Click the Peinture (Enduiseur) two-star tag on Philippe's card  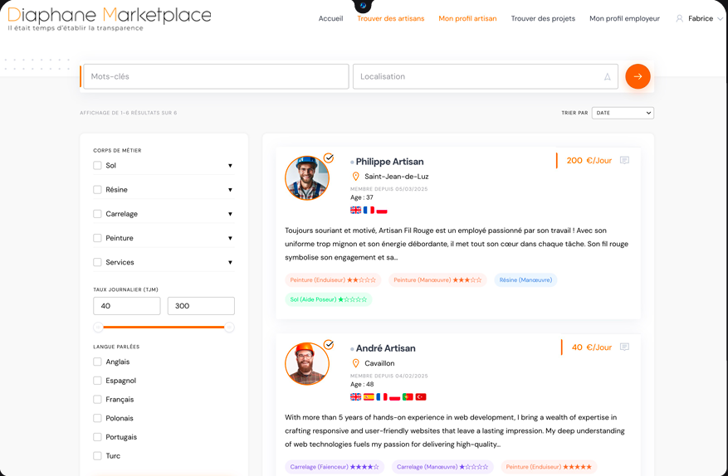(333, 279)
